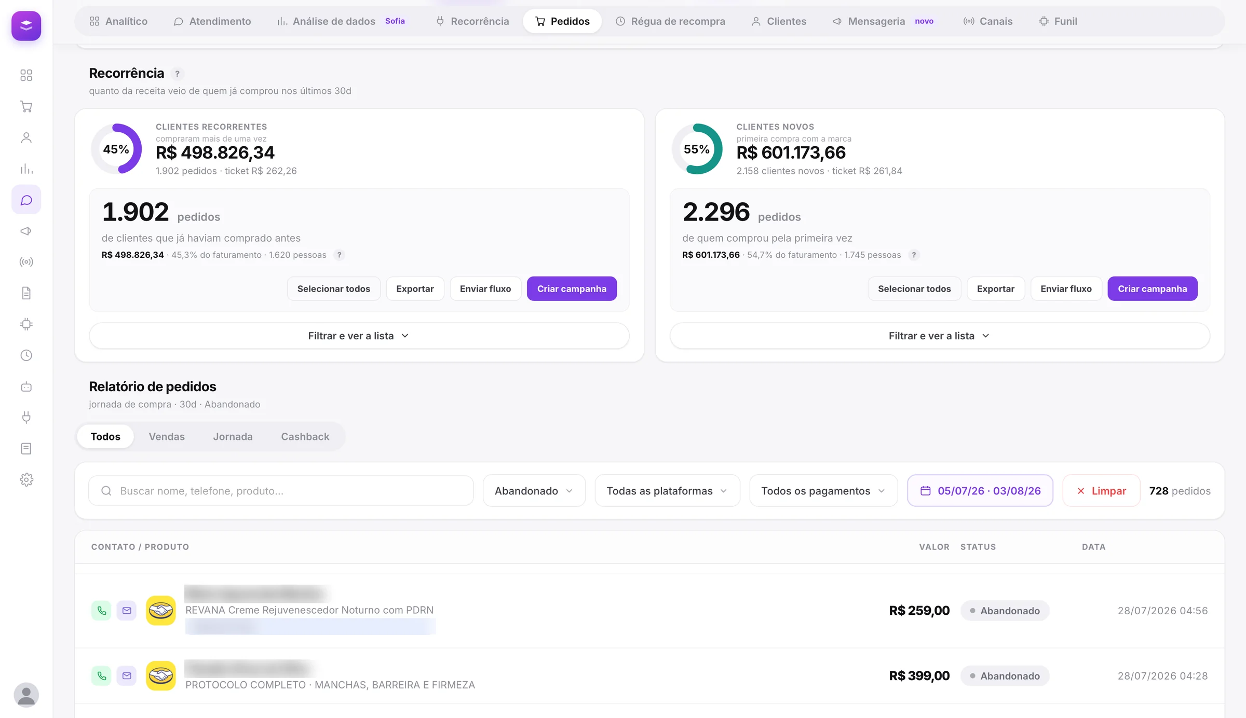Go to the Atendimento tab
The height and width of the screenshot is (718, 1246).
tap(212, 21)
